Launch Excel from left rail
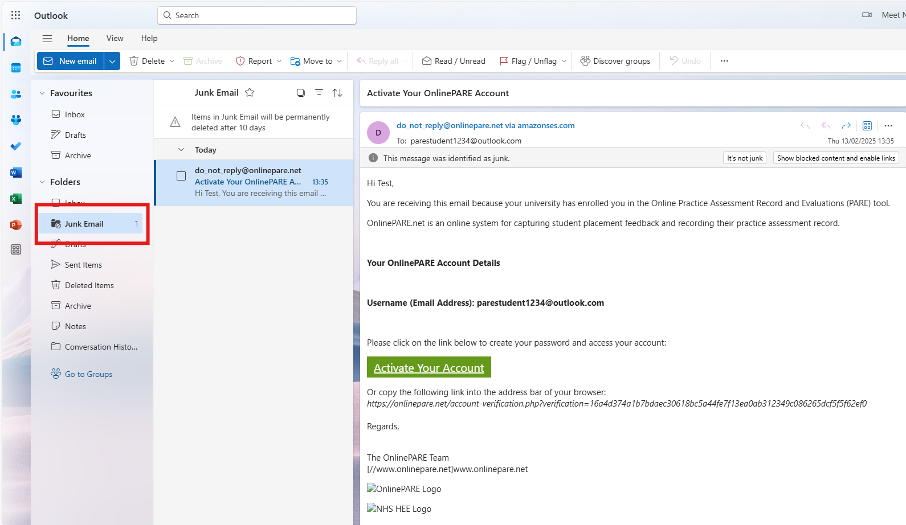906x525 pixels. pos(16,199)
